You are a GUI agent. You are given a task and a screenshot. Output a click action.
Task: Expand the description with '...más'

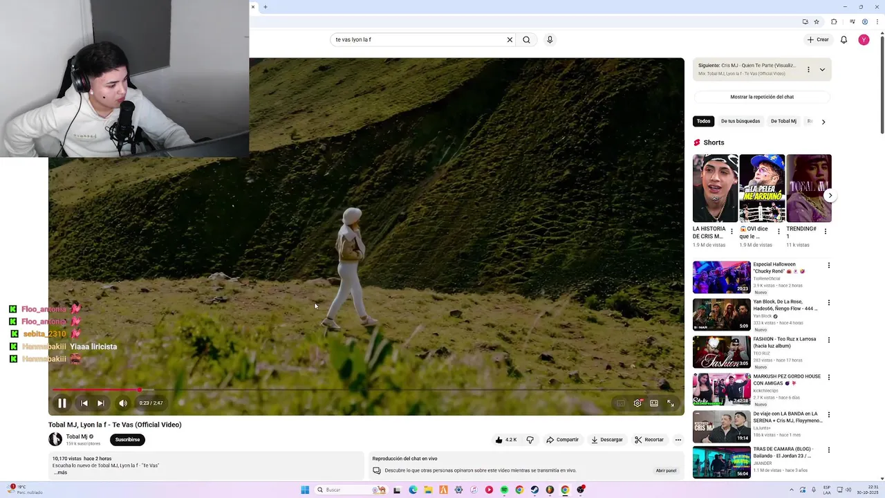click(60, 472)
